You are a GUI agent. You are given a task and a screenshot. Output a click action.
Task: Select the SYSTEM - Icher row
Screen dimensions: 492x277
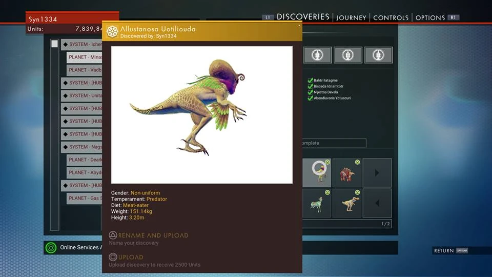point(81,45)
